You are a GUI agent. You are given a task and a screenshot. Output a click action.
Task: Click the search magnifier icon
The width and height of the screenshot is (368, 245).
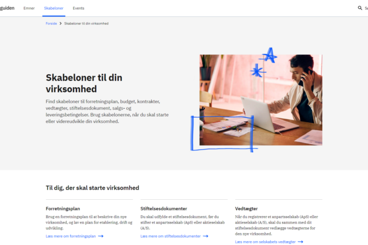tap(360, 8)
